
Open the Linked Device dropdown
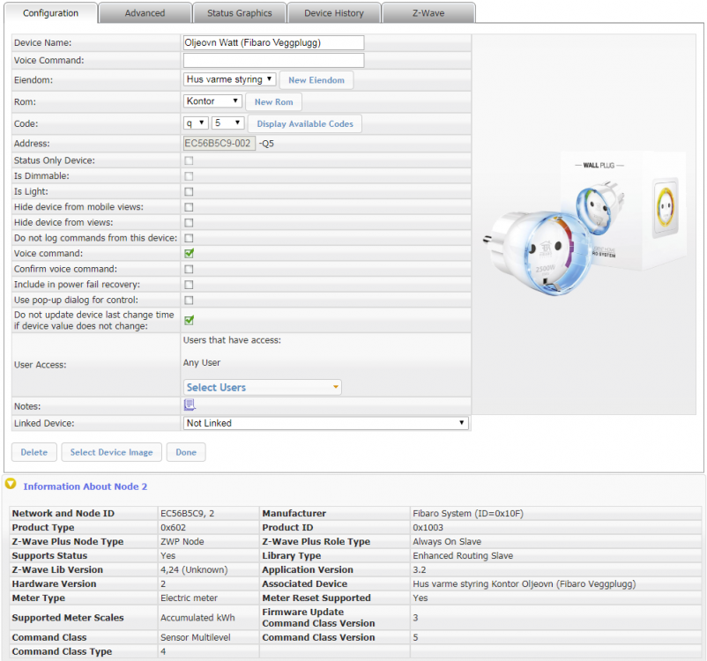(325, 423)
